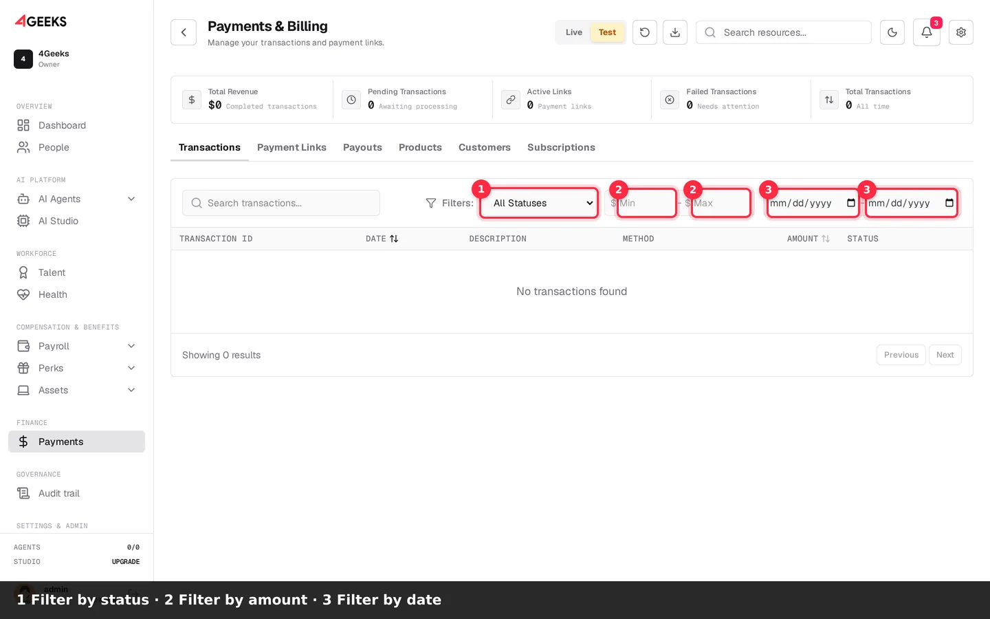Switch to Live mode

(574, 32)
